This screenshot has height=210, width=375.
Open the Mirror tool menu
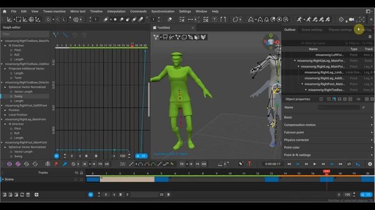click(x=78, y=11)
